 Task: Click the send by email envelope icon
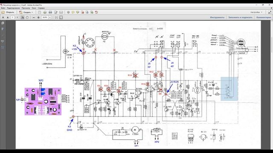tap(61, 12)
